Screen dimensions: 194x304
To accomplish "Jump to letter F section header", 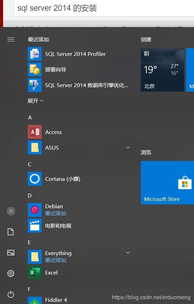I will point(29,289).
